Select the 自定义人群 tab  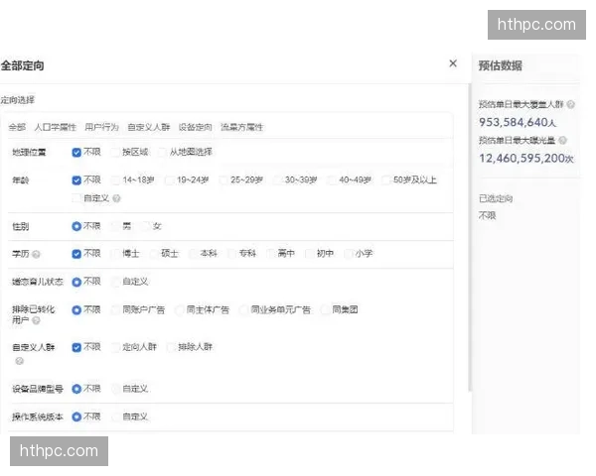149,127
